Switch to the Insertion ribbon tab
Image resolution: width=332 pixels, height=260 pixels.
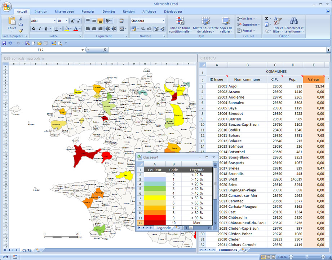pos(41,11)
